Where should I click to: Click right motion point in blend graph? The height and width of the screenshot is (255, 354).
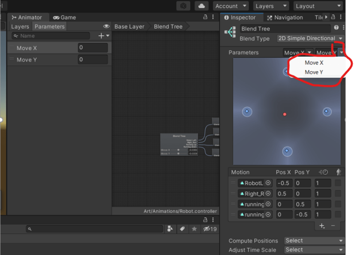coord(326,111)
